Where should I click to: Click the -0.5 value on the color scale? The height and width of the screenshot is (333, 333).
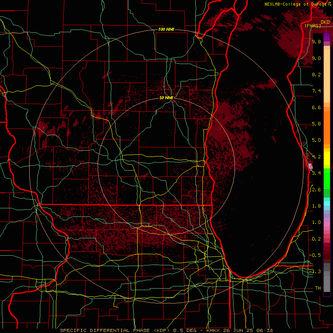click(x=315, y=255)
